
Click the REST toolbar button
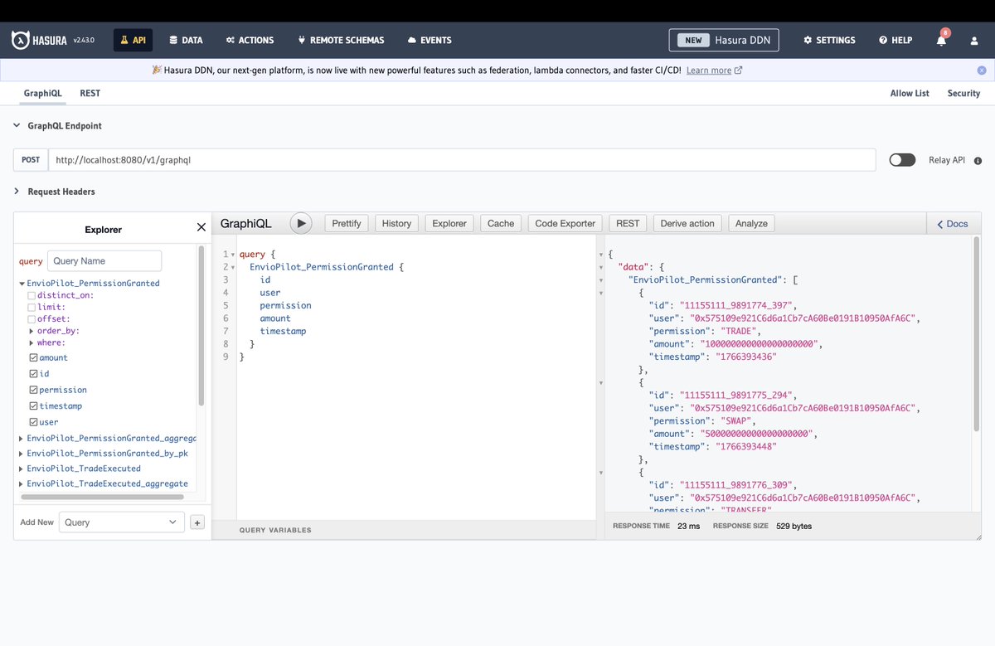tap(628, 223)
